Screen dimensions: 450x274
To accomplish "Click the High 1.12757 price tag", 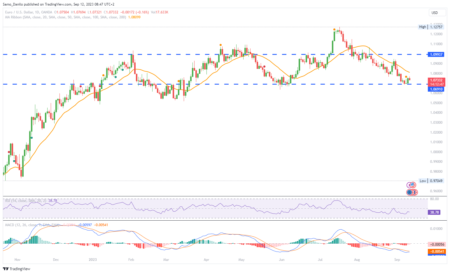I will 431,27.
